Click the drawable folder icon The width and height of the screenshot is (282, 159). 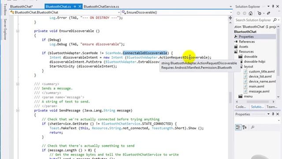(241, 57)
